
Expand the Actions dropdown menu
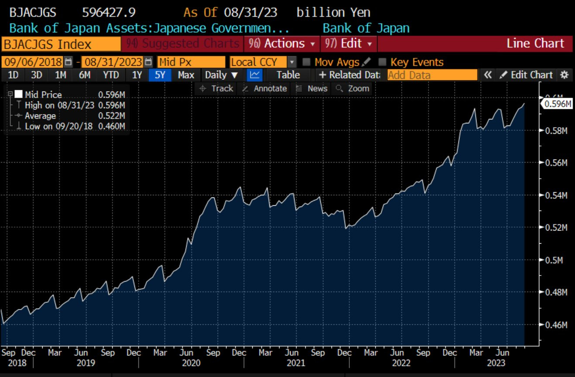click(x=284, y=44)
